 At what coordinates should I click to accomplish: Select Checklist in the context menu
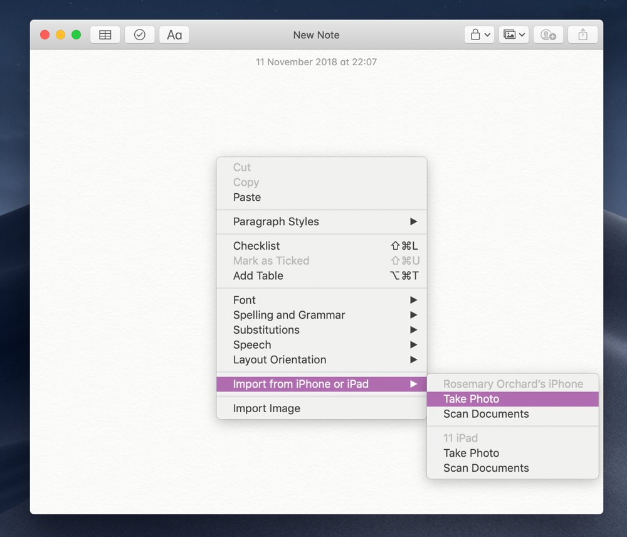[x=322, y=246]
